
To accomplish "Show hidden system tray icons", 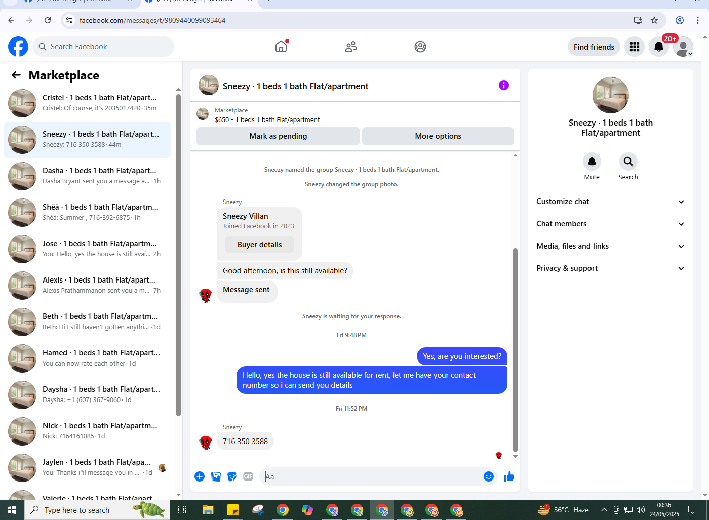I will point(604,510).
